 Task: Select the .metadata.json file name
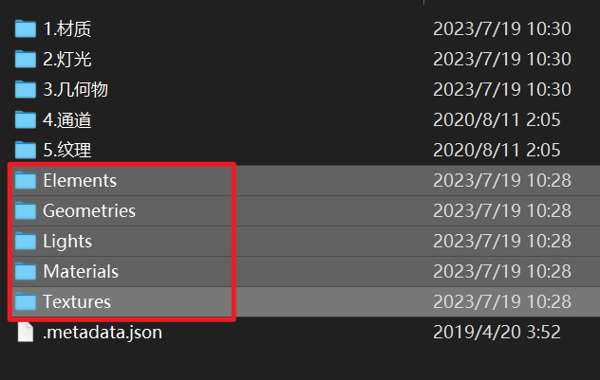point(102,333)
